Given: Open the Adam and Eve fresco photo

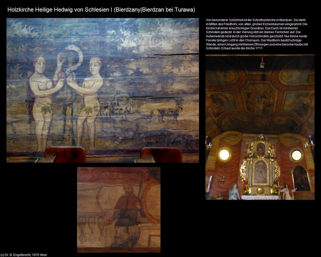Looking at the screenshot, I should [x=103, y=90].
